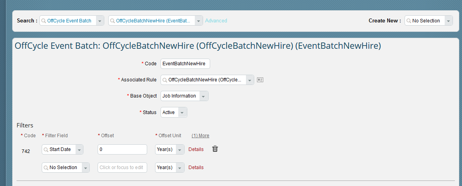462x186 pixels.
Task: Expand the OffCycle Event Batch search dropdown
Action: [x=100, y=20]
